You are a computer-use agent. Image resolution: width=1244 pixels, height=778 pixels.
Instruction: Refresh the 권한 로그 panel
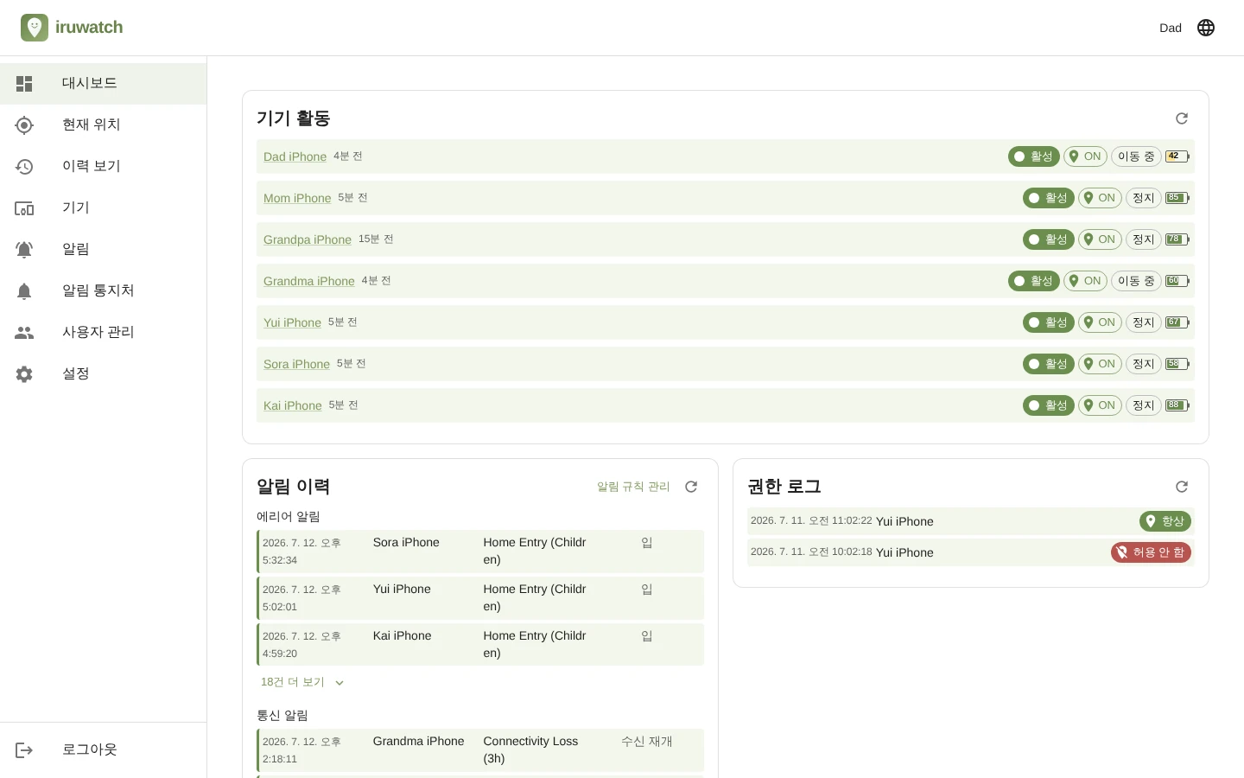tap(1182, 487)
